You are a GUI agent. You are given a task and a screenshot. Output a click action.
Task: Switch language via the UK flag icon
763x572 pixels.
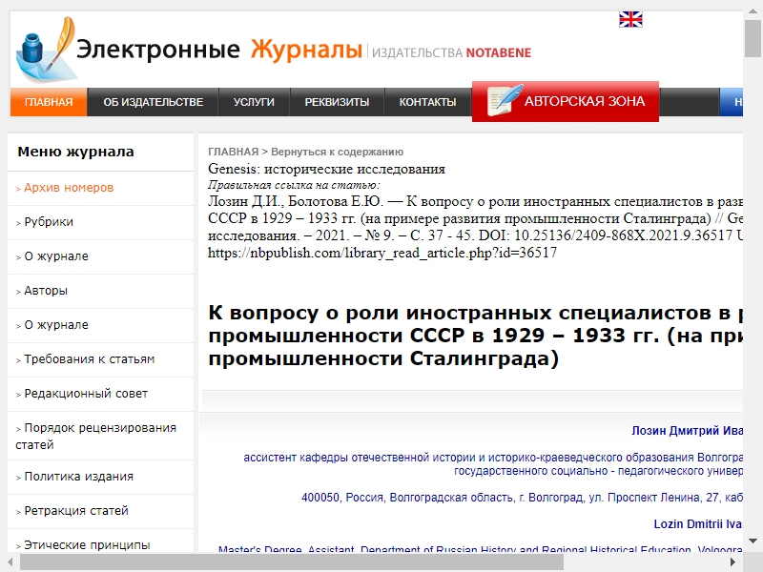[x=630, y=19]
